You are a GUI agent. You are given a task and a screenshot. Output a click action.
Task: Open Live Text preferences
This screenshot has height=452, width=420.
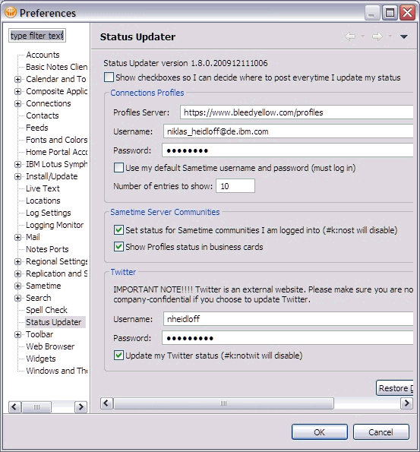point(43,188)
